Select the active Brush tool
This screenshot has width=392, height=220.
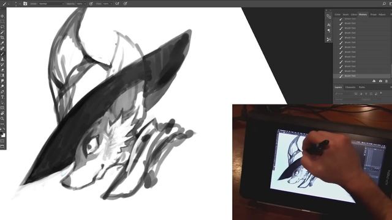tap(2, 54)
